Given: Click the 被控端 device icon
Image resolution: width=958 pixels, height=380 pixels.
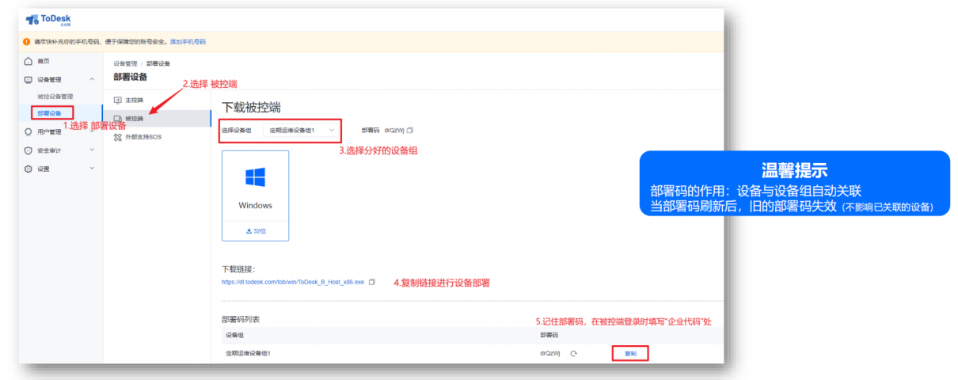Looking at the screenshot, I should (118, 119).
